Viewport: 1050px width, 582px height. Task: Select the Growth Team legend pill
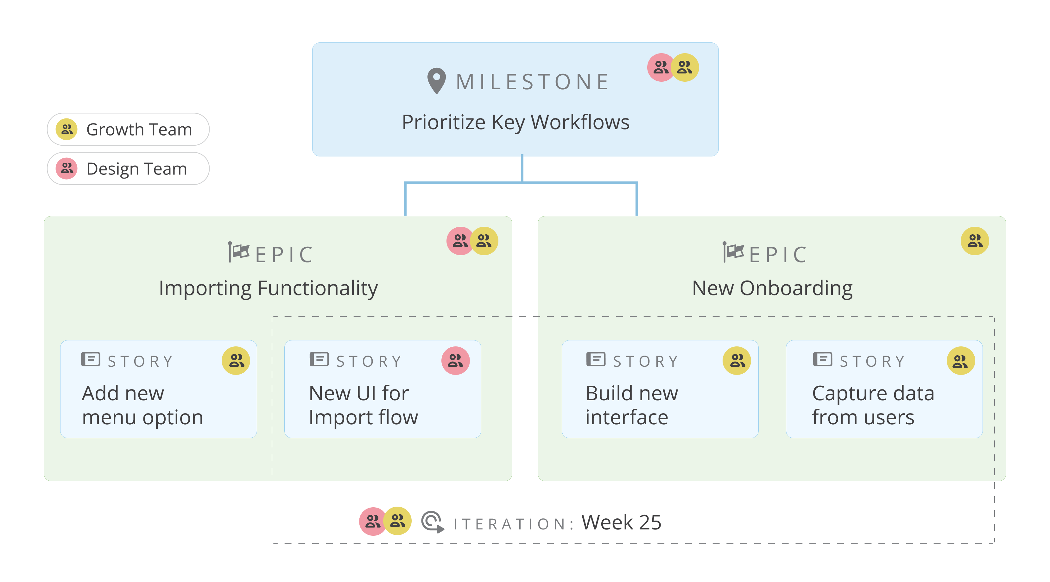pyautogui.click(x=128, y=129)
